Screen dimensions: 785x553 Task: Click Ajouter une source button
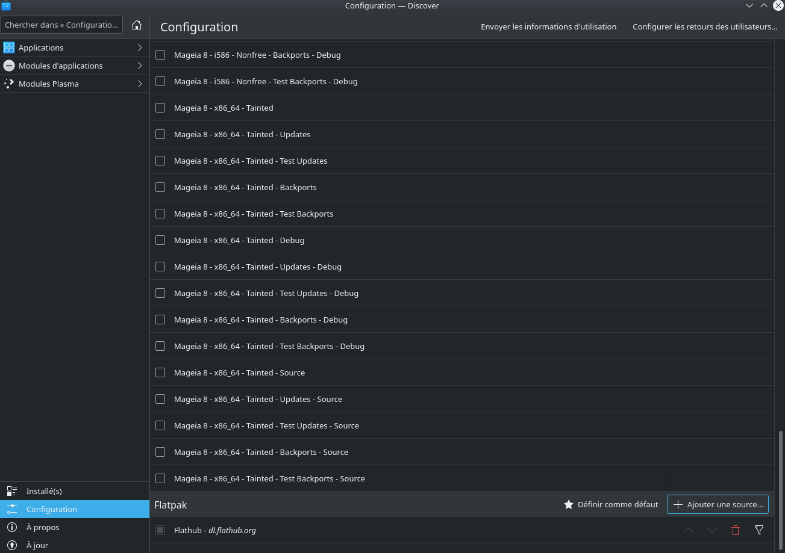pos(718,504)
